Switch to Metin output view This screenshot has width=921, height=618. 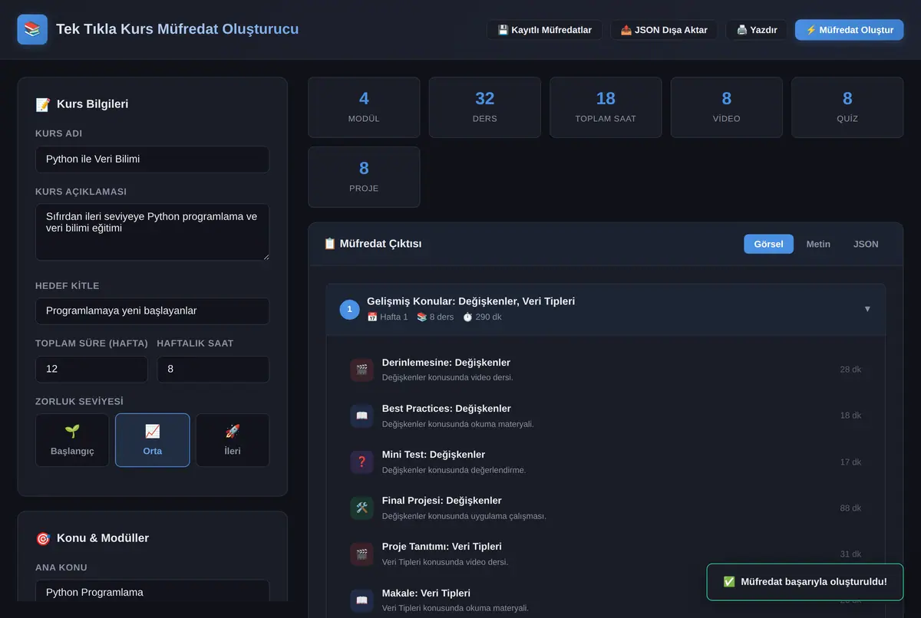point(818,244)
